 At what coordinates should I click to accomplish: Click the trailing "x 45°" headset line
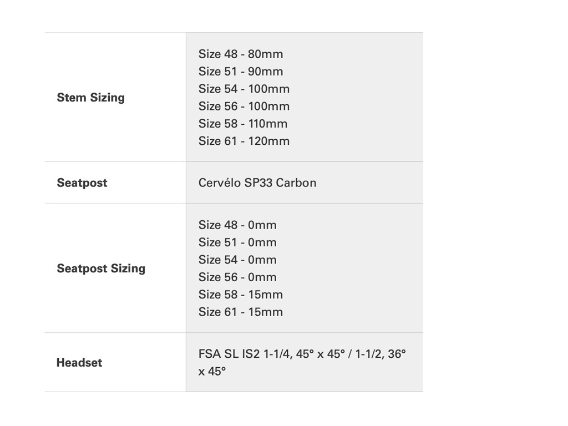pos(212,371)
